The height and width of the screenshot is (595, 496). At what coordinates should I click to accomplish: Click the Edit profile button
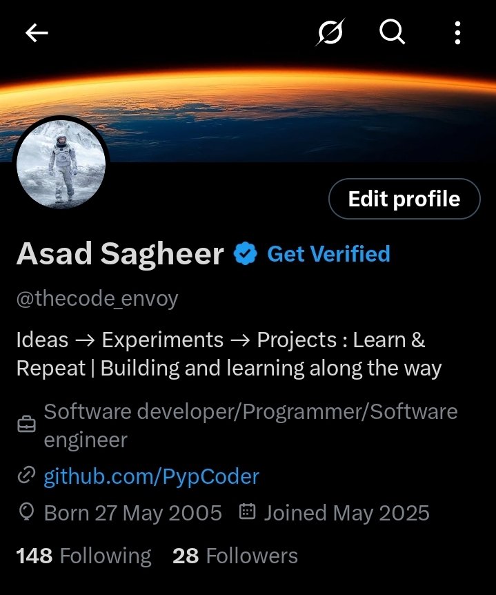(x=404, y=199)
